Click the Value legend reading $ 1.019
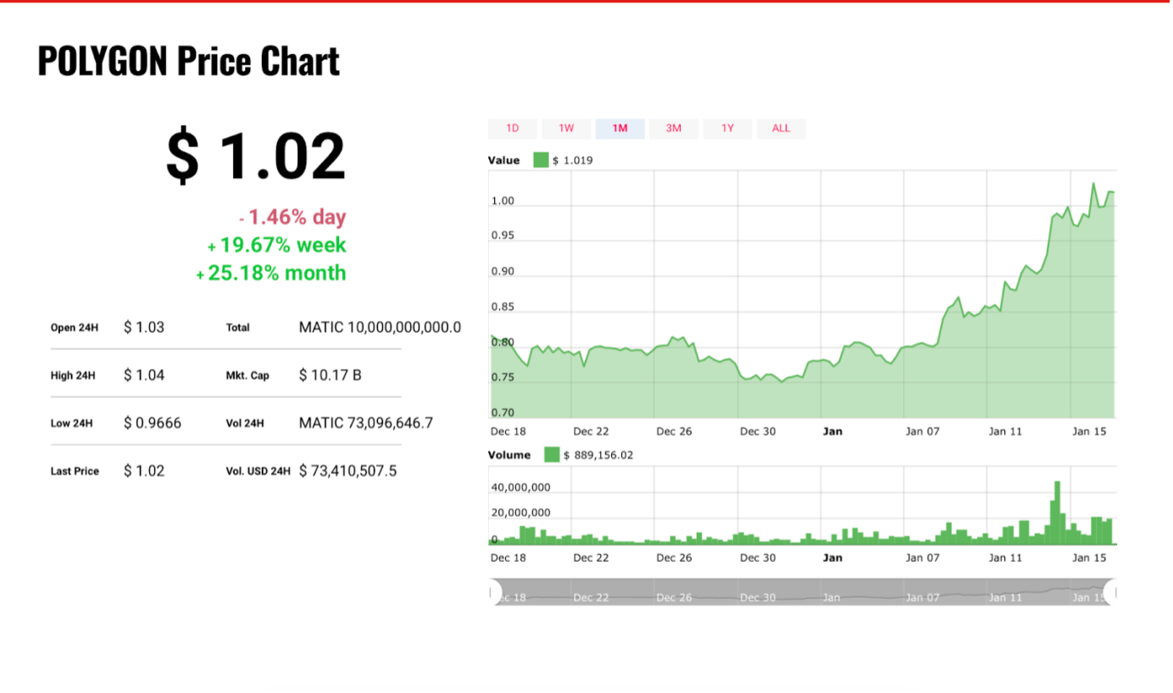The width and height of the screenshot is (1173, 693). click(573, 160)
